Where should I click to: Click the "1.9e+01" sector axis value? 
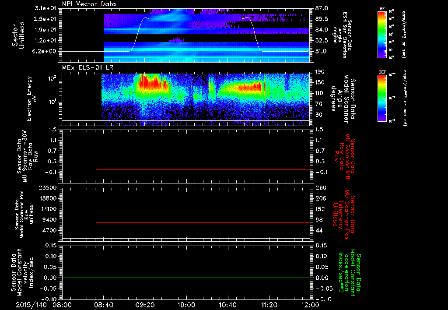[x=45, y=30]
